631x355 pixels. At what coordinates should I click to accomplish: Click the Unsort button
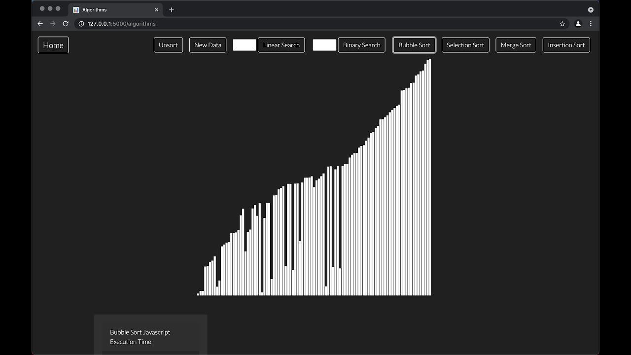(168, 45)
